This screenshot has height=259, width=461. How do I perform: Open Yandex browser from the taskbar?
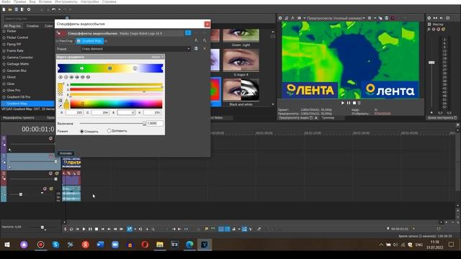(x=85, y=245)
